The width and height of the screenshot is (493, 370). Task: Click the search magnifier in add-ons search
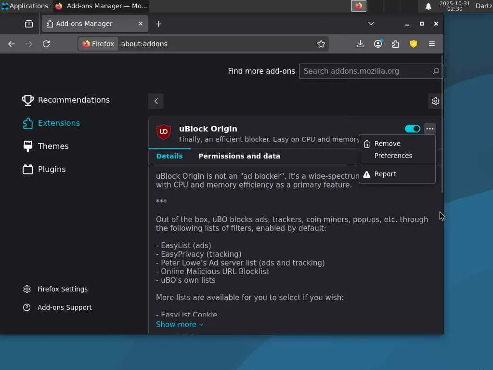[x=436, y=71]
